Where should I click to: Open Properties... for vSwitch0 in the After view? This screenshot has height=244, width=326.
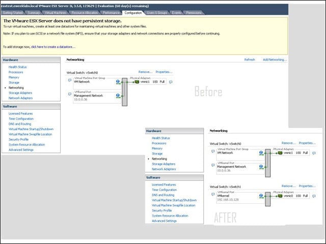(x=307, y=143)
